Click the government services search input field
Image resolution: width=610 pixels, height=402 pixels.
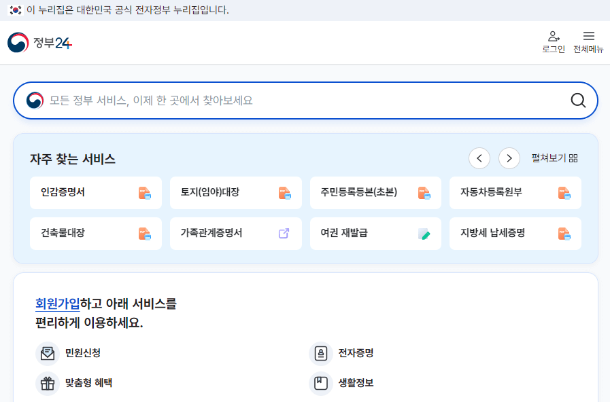272,100
